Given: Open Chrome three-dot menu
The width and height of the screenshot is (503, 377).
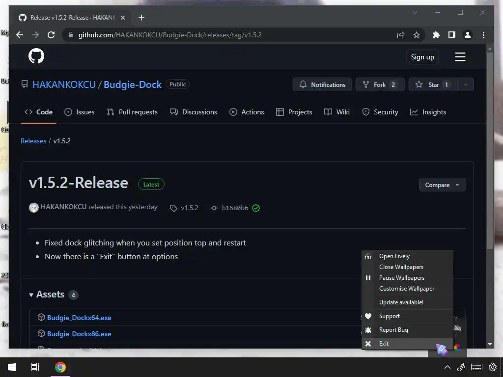Looking at the screenshot, I should pyautogui.click(x=483, y=35).
